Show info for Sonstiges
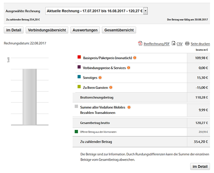This screenshot has height=173, width=214. 100,77
